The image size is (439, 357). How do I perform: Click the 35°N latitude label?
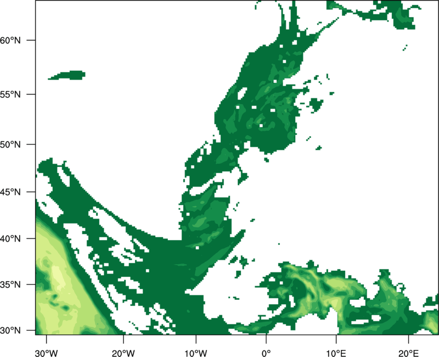(x=10, y=285)
